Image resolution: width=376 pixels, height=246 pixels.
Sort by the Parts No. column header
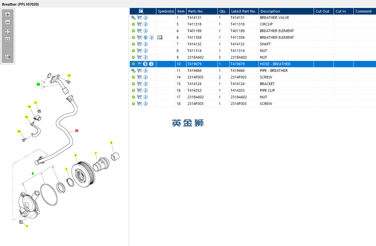tap(202, 11)
